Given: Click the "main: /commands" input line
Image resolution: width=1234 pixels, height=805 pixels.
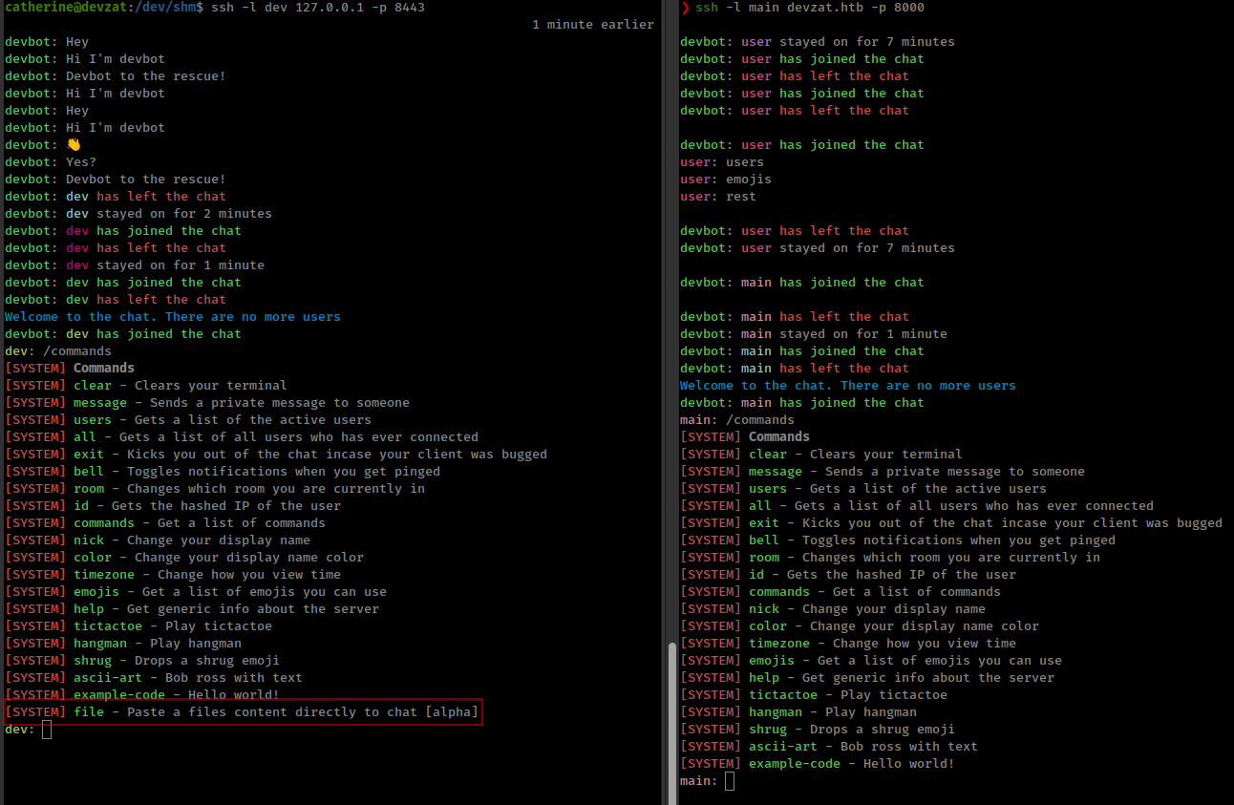Looking at the screenshot, I should (736, 420).
